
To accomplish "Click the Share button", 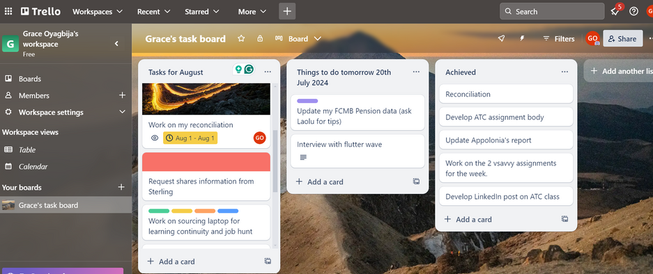I will (622, 39).
